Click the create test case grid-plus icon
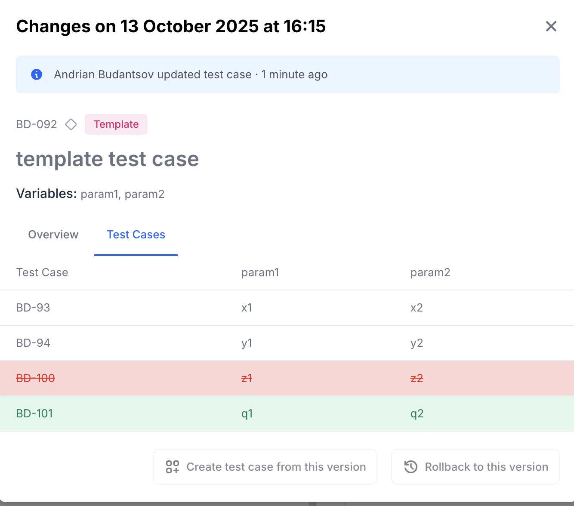The image size is (574, 506). [x=173, y=467]
